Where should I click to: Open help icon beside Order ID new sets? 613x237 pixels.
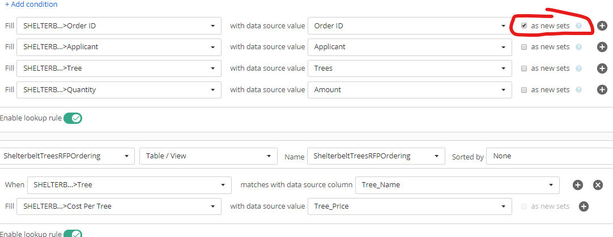tap(579, 26)
